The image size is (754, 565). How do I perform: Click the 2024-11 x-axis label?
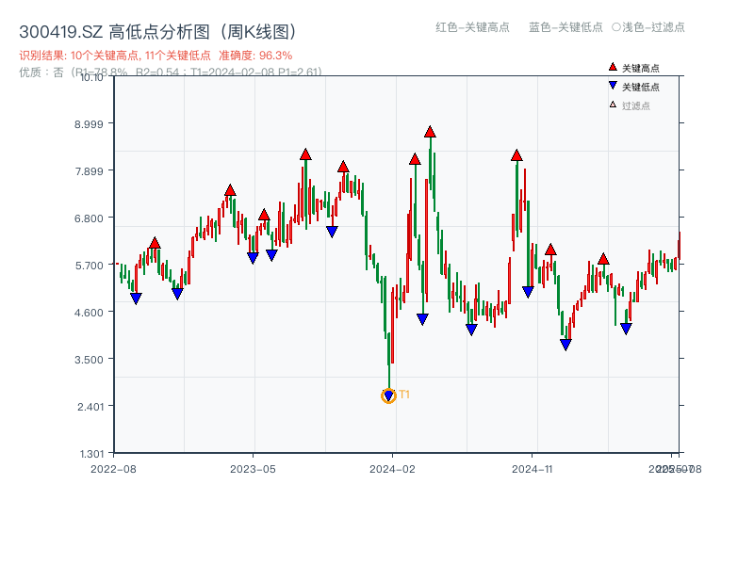(x=532, y=469)
